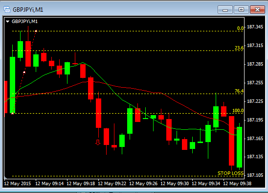Minimize the GBPJPYi chart window
The image size is (268, 193).
[225, 10]
